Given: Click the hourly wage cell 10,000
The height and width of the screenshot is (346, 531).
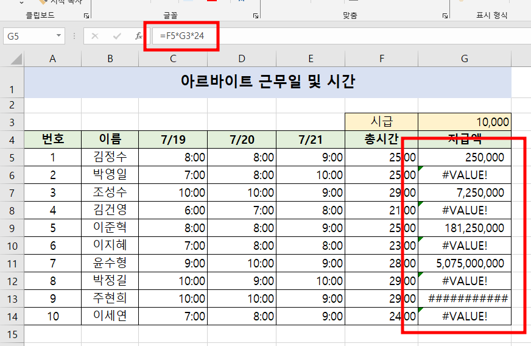Looking at the screenshot, I should (x=465, y=122).
